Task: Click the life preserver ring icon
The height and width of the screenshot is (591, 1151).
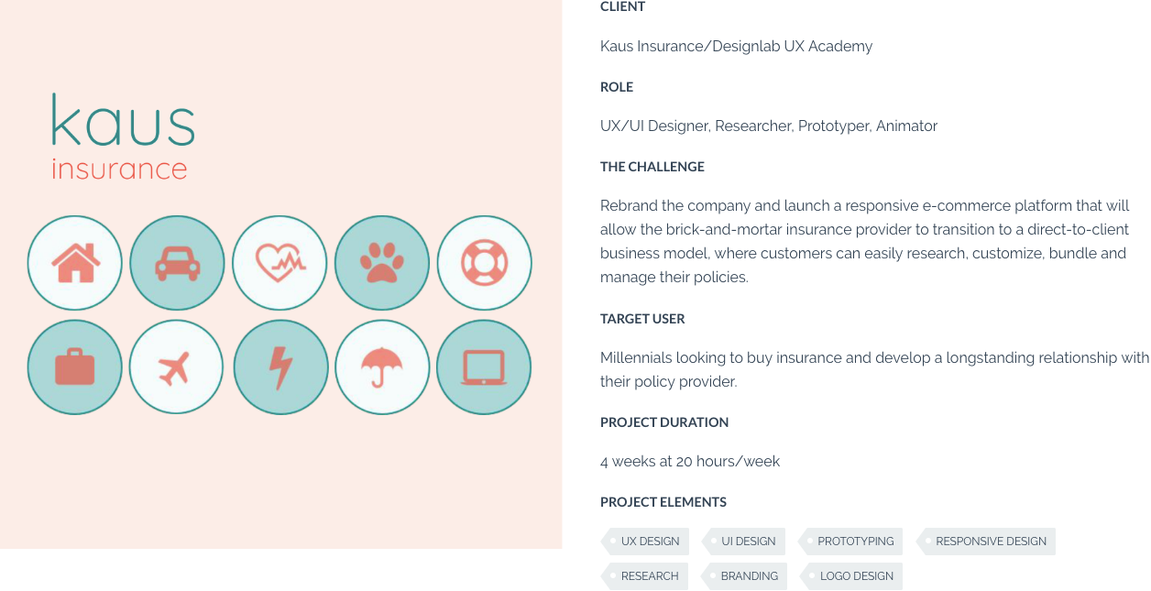Action: click(x=485, y=263)
